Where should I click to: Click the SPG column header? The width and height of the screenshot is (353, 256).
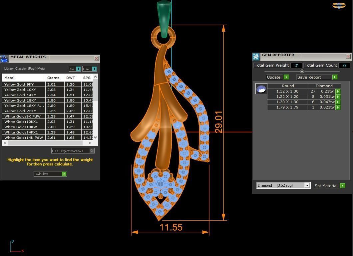coord(87,78)
